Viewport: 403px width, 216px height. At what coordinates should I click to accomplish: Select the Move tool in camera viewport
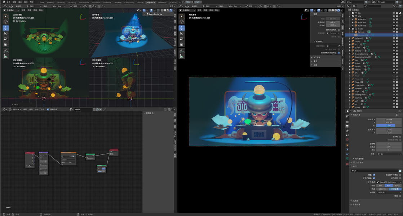coord(181,28)
